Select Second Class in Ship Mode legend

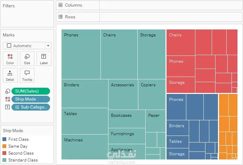coord(21,153)
